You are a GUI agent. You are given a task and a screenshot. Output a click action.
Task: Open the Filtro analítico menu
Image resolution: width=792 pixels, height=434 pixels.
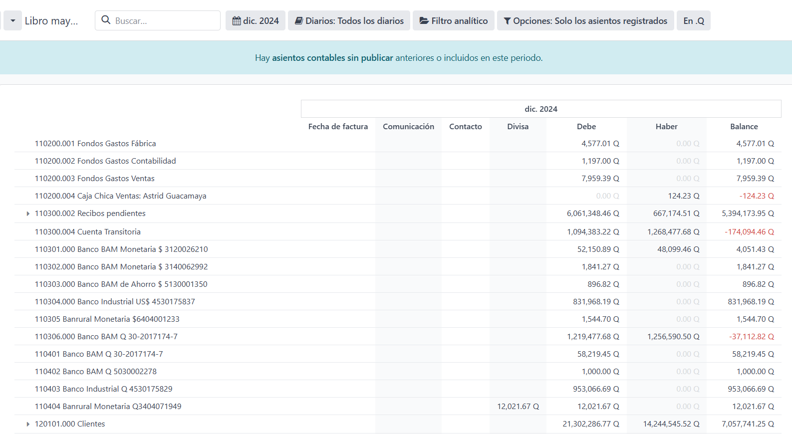coord(454,21)
